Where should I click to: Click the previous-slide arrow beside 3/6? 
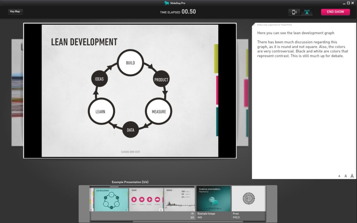point(192,213)
